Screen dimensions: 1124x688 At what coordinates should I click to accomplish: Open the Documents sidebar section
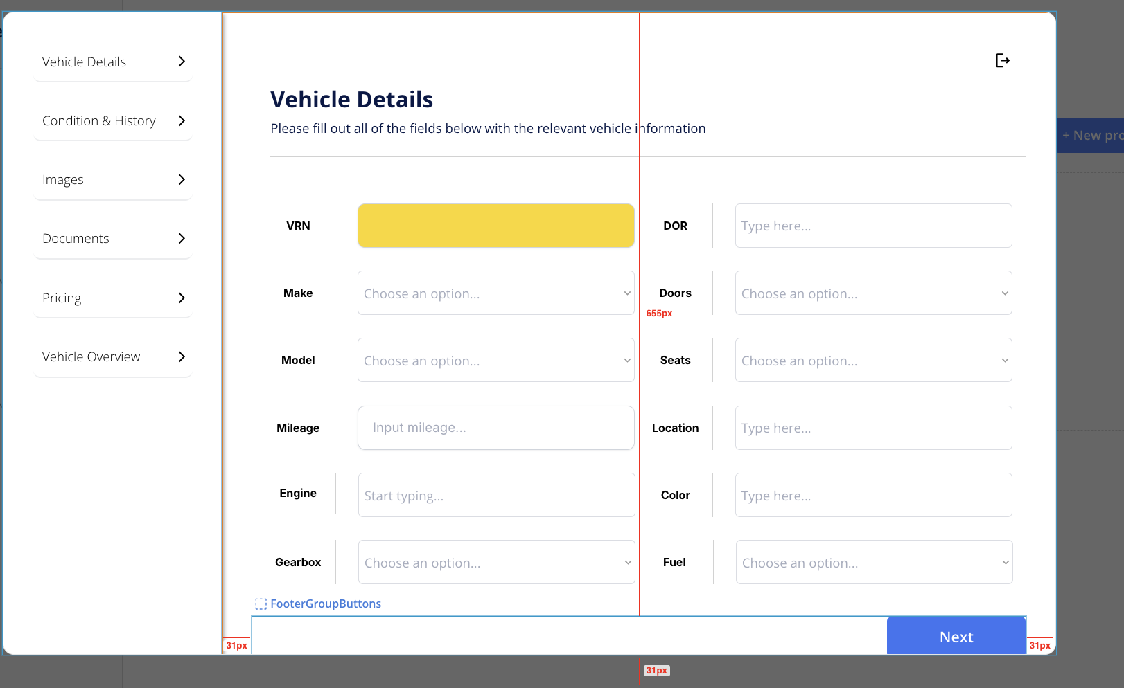(113, 238)
